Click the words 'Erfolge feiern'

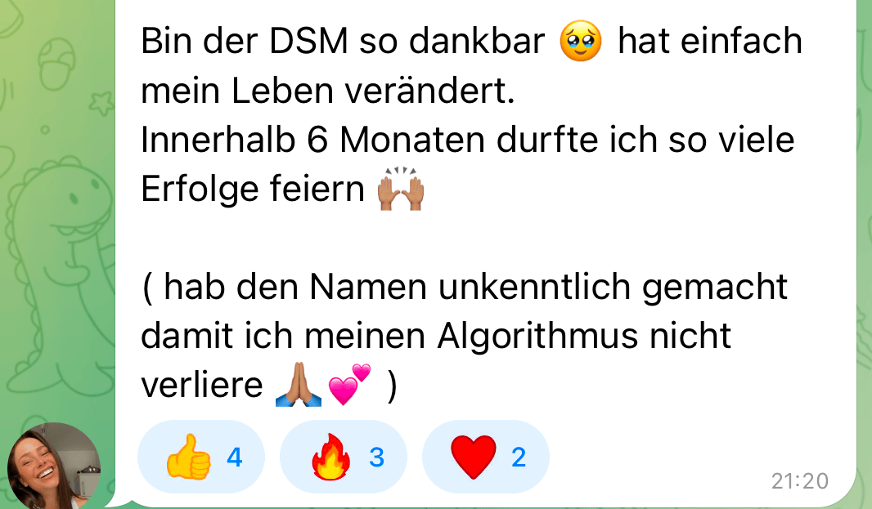pyautogui.click(x=253, y=189)
